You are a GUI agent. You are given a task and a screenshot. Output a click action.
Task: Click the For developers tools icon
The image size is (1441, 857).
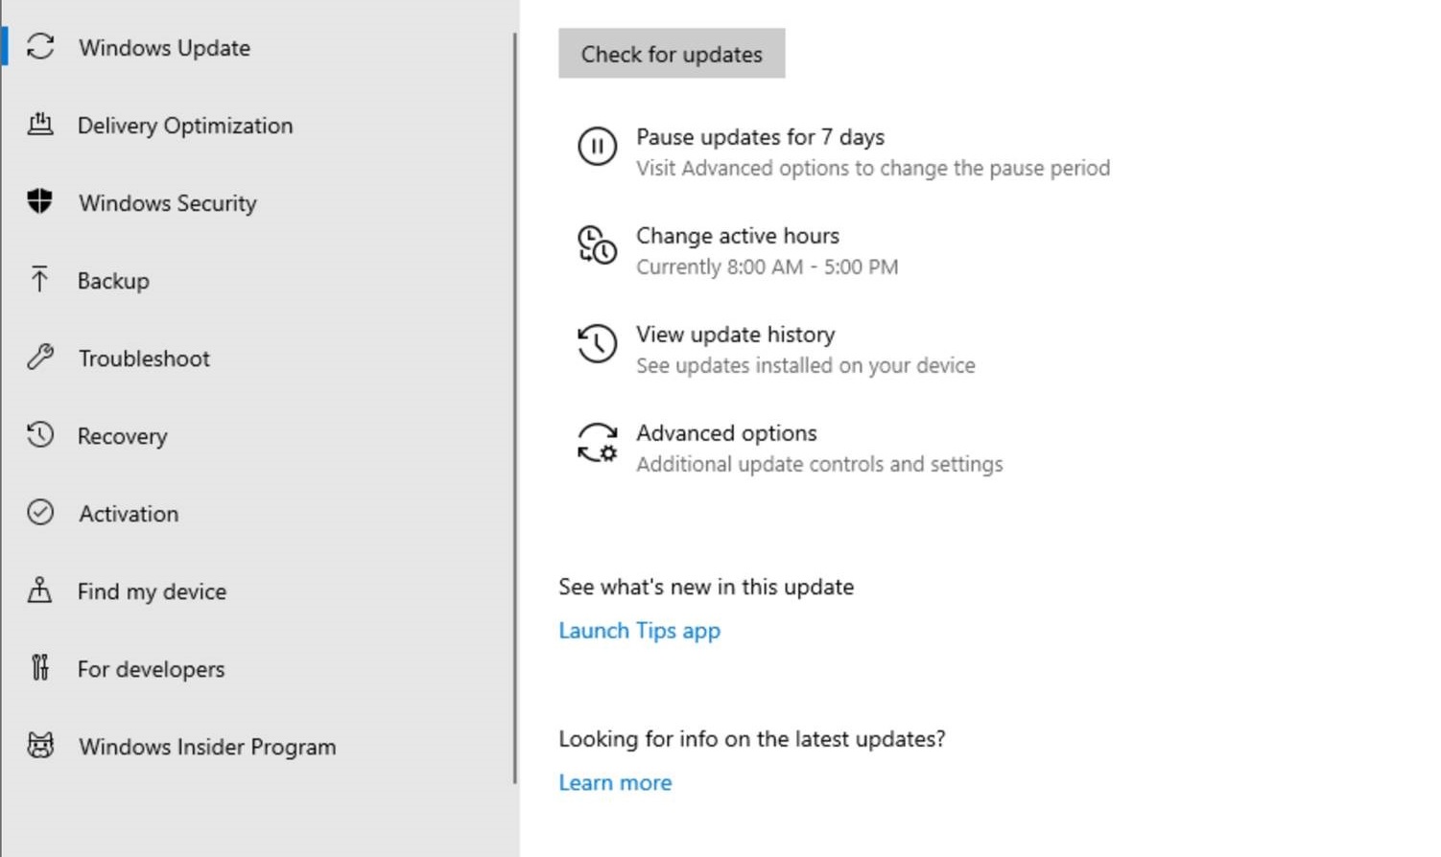pos(40,668)
